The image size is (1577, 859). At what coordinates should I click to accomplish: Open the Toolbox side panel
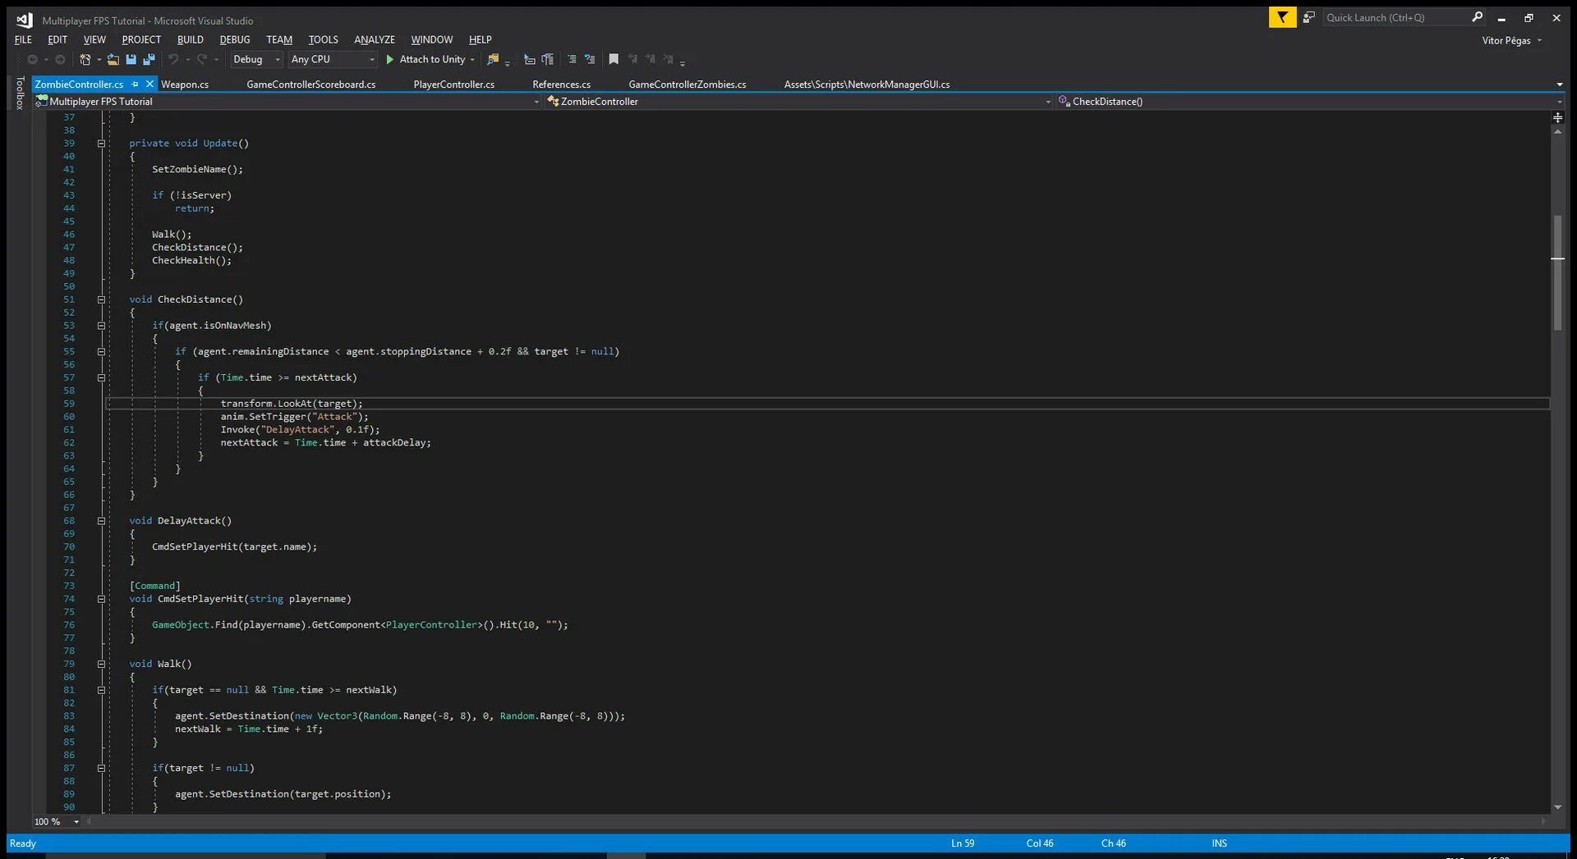(20, 94)
